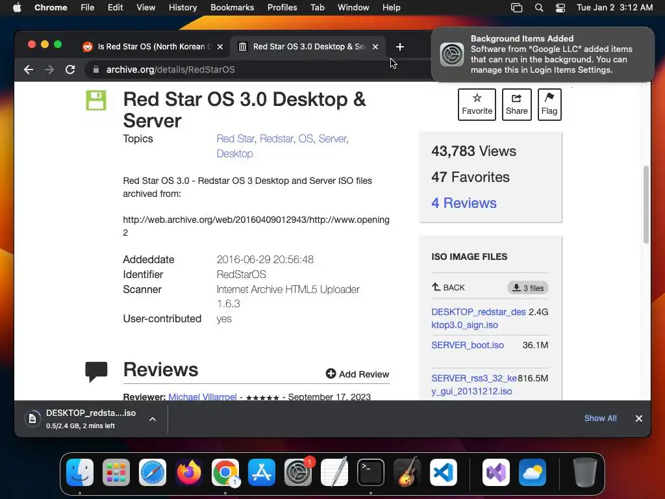Click the Stage Manager menu bar icon
The image size is (665, 499).
516,8
